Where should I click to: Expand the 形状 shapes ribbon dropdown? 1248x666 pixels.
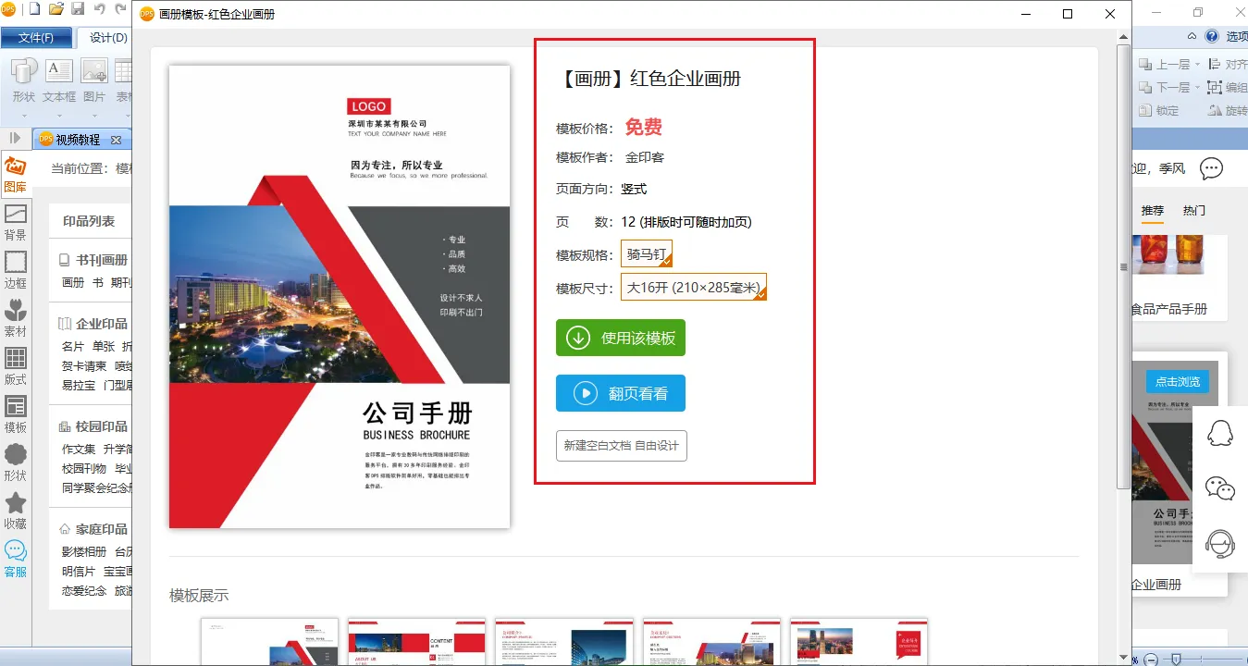coord(23,96)
